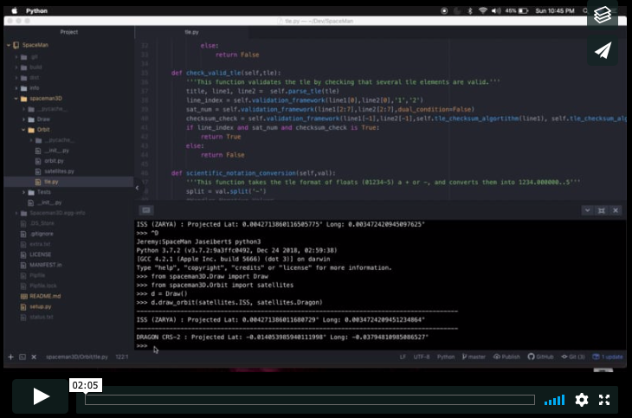The width and height of the screenshot is (632, 418).
Task: Close the terminal panel
Action: (616, 210)
